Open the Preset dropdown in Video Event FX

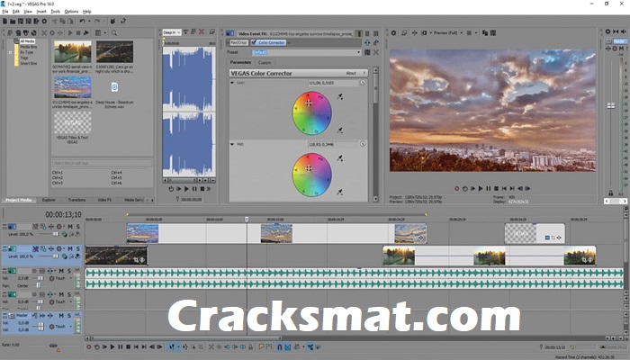pyautogui.click(x=359, y=52)
